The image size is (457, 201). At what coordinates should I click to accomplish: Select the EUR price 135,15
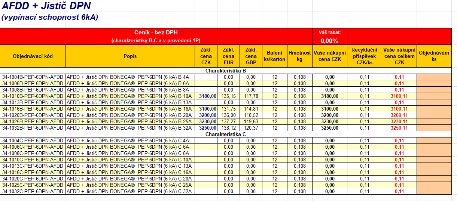pyautogui.click(x=228, y=96)
